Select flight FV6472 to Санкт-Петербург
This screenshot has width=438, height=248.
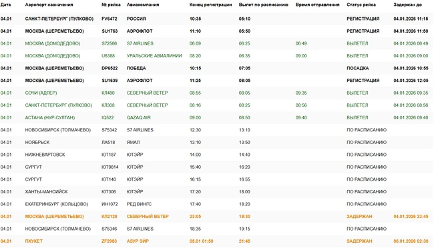pos(216,19)
